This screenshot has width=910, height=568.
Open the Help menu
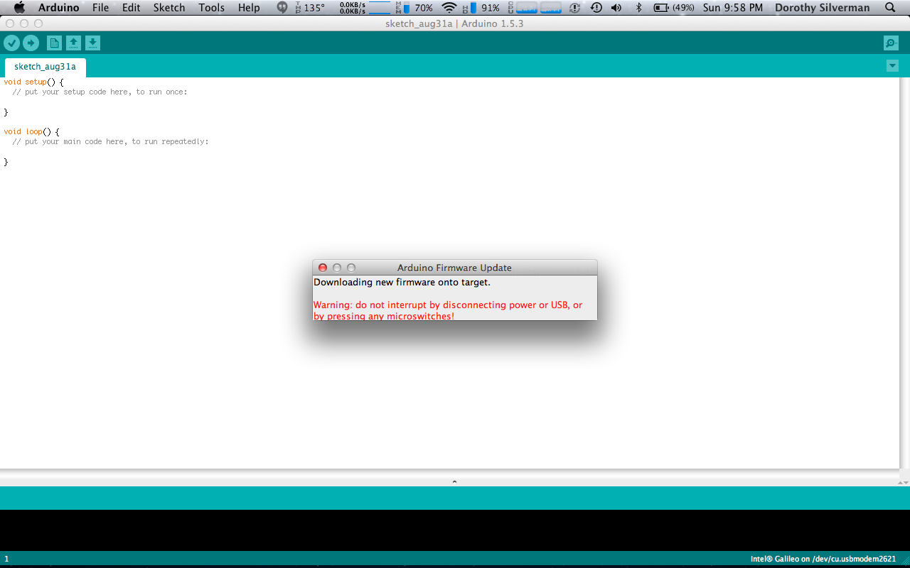pyautogui.click(x=249, y=8)
